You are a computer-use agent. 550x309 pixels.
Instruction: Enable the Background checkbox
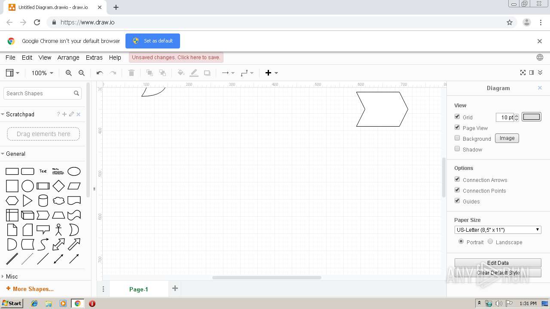click(457, 138)
